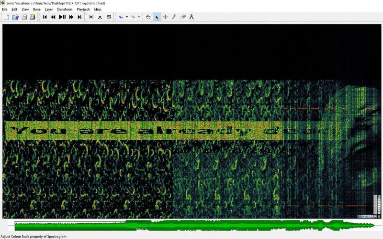Open the Pane menu
This screenshot has height=239, width=383.
coord(37,9)
